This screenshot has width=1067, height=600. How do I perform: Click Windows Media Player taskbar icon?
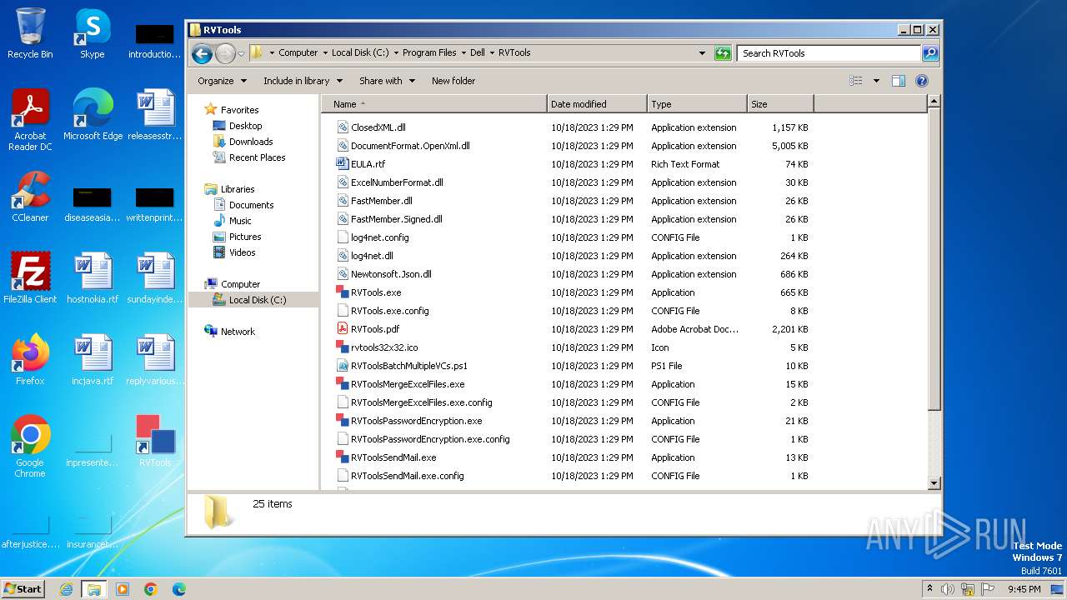(x=123, y=589)
